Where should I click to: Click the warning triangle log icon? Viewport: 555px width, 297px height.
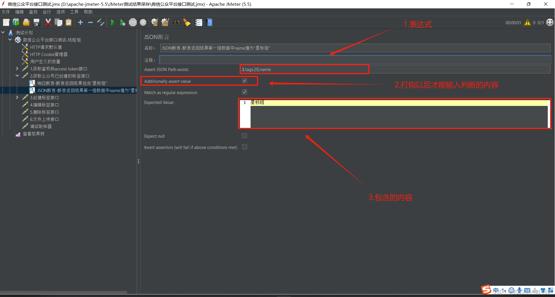528,23
